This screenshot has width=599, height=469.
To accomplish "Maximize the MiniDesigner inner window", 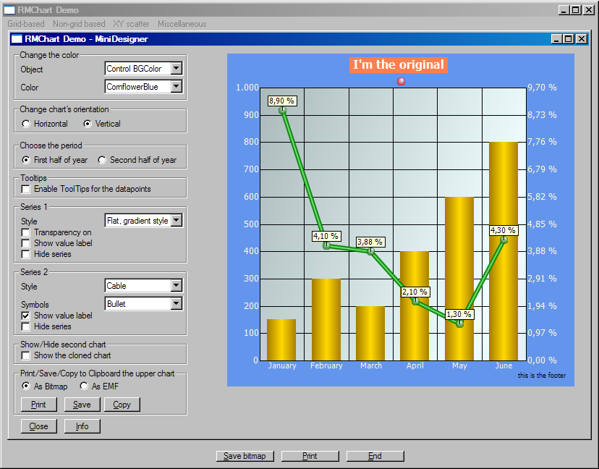I will tap(569, 38).
